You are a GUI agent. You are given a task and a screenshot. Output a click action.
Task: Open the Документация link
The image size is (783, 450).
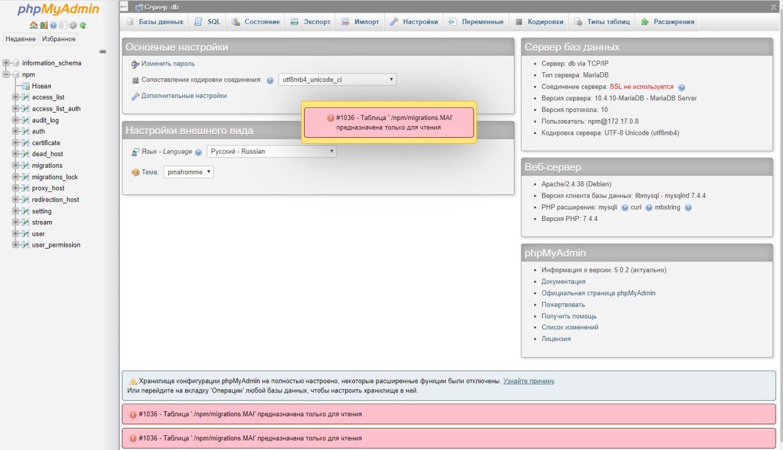tap(563, 282)
